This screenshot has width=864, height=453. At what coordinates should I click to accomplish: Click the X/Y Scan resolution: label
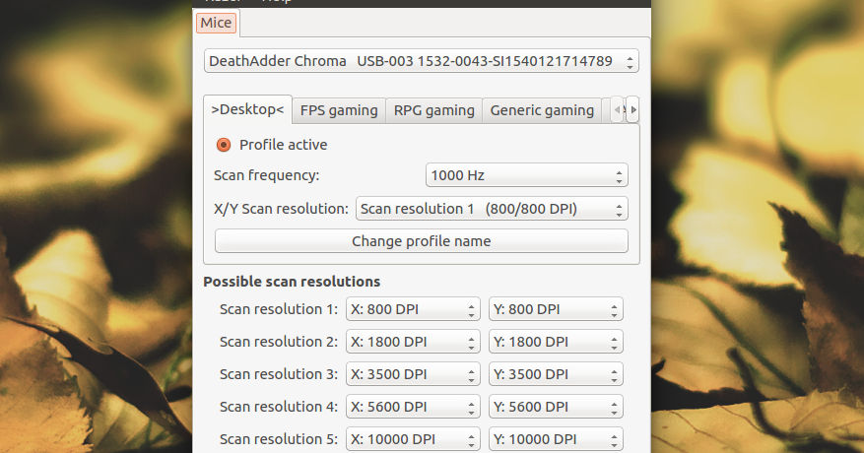point(281,209)
